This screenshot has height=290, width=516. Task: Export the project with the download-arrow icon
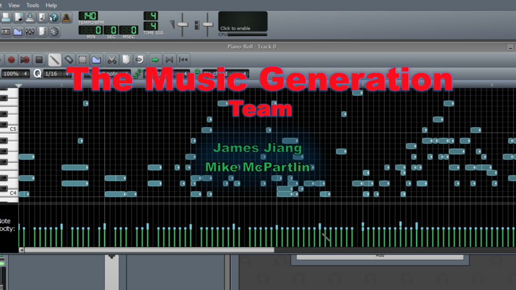(x=30, y=17)
